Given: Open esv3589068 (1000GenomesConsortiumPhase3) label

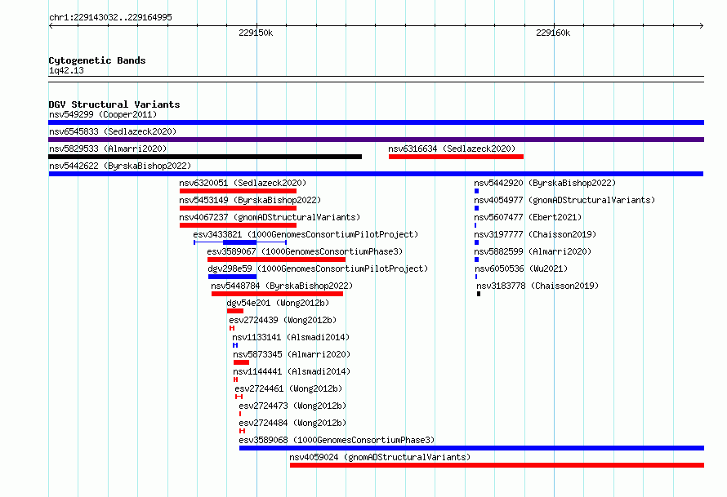Looking at the screenshot, I should (x=337, y=440).
